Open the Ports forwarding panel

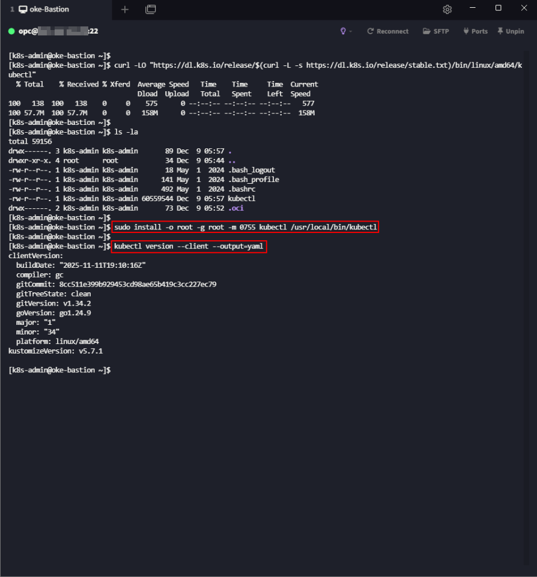coord(475,31)
